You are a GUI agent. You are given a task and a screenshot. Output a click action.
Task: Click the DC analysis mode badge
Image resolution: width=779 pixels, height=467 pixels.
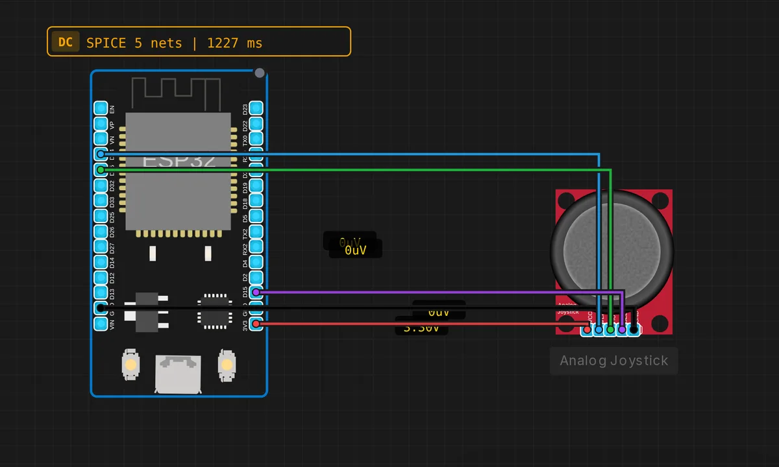point(66,43)
